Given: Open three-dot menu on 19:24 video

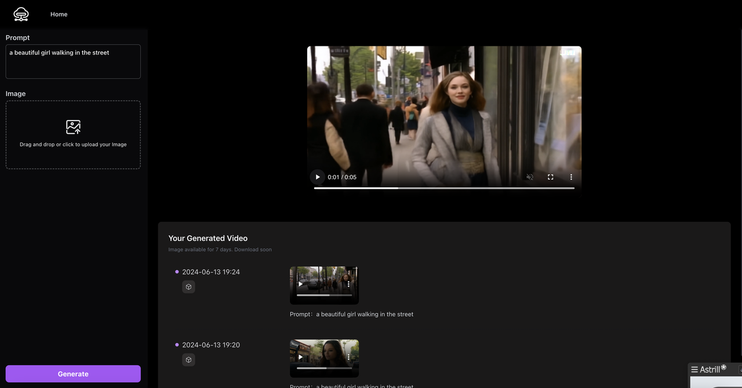Looking at the screenshot, I should click(348, 284).
